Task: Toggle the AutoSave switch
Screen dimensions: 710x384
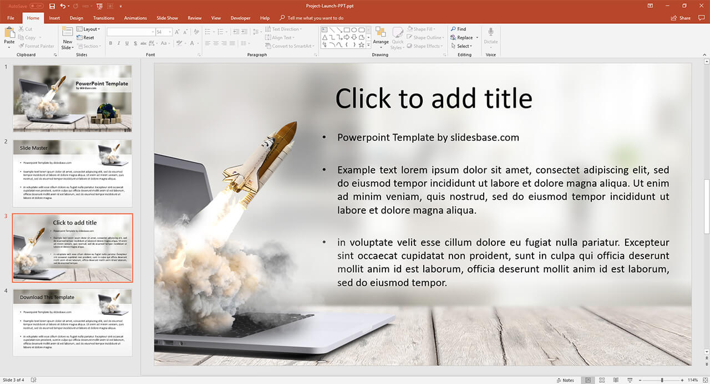Action: (36, 6)
